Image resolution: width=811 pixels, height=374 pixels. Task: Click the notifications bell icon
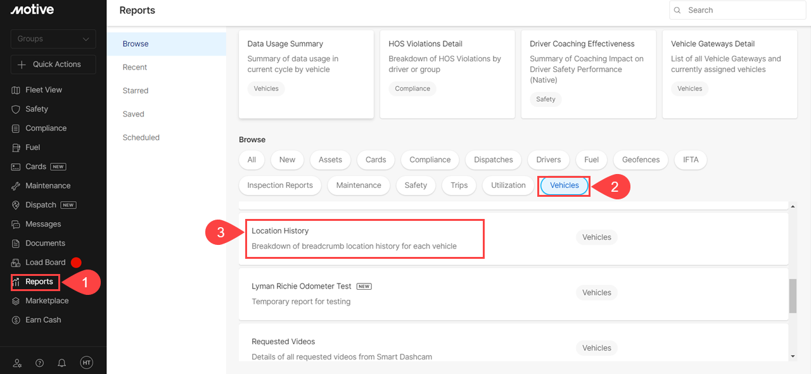(x=61, y=363)
